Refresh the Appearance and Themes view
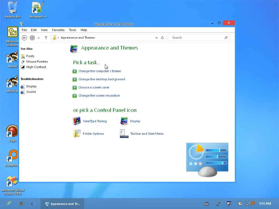 (x=162, y=38)
